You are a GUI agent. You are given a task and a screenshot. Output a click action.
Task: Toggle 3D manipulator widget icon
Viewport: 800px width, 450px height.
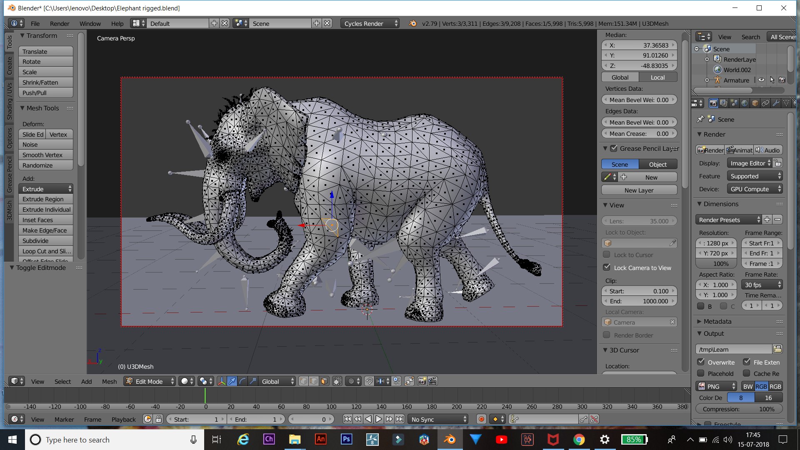coord(222,381)
